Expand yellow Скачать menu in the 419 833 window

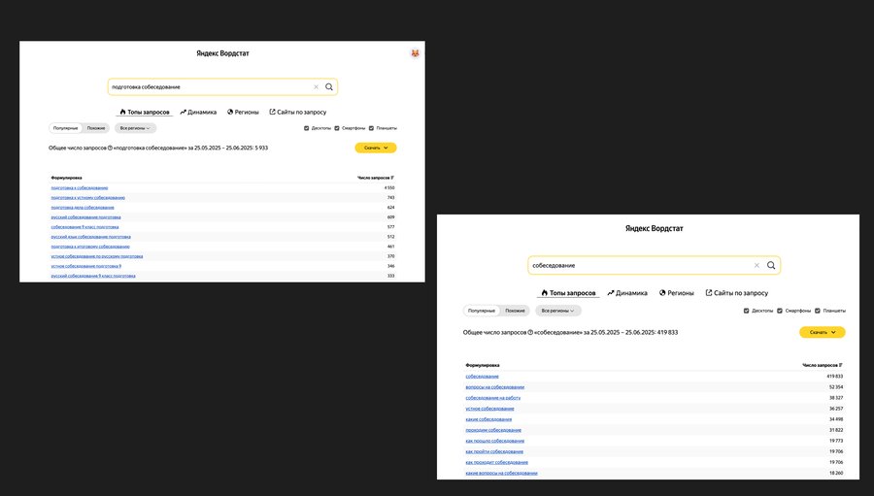(x=823, y=333)
